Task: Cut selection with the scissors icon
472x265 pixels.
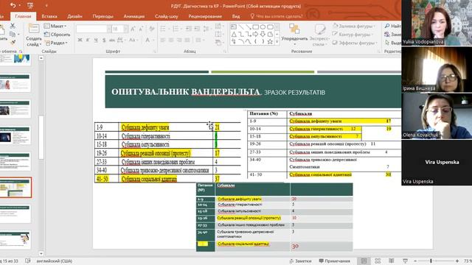Action: (x=13, y=26)
